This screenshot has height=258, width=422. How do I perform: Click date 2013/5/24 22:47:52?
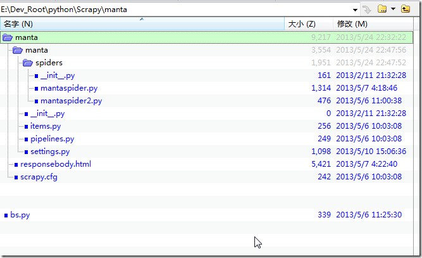(371, 63)
